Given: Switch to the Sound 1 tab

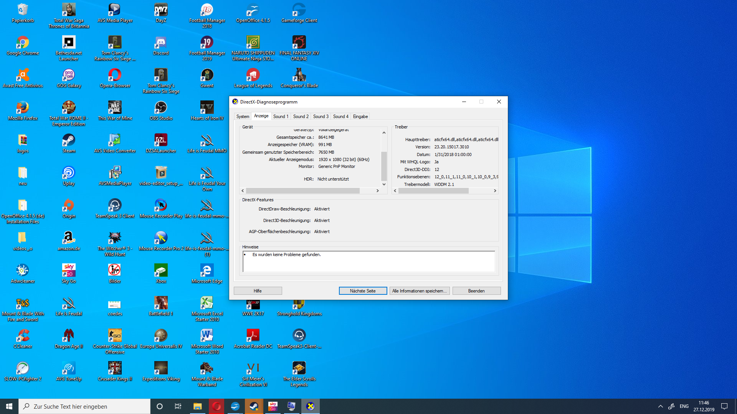Looking at the screenshot, I should 281,117.
